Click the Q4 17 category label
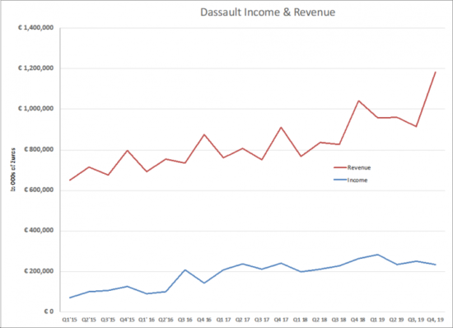 click(x=281, y=320)
